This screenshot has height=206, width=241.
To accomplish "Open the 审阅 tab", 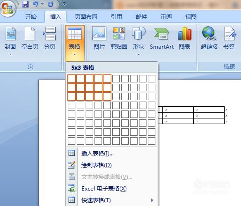I will tap(166, 16).
